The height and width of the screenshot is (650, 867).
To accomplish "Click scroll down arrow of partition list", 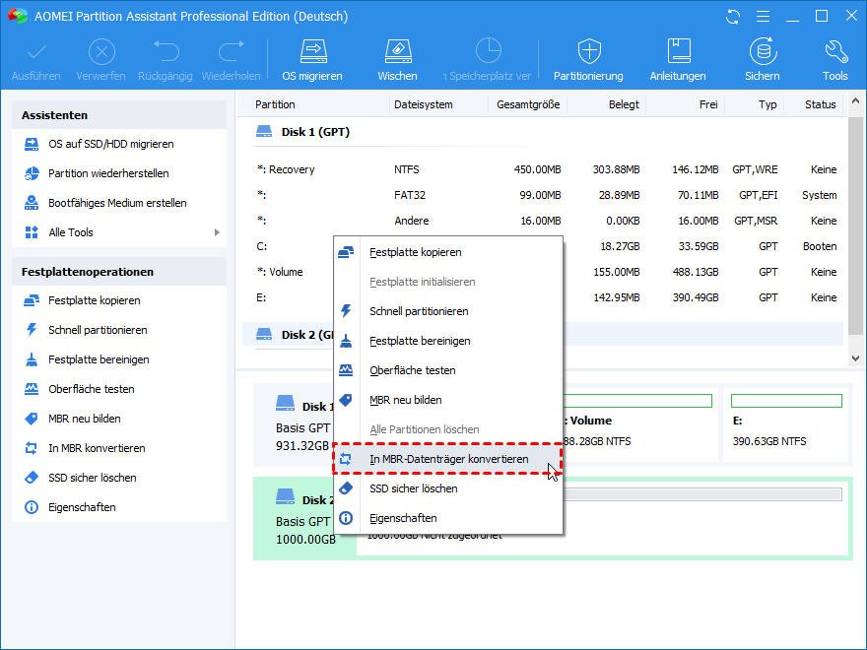I will (x=855, y=358).
